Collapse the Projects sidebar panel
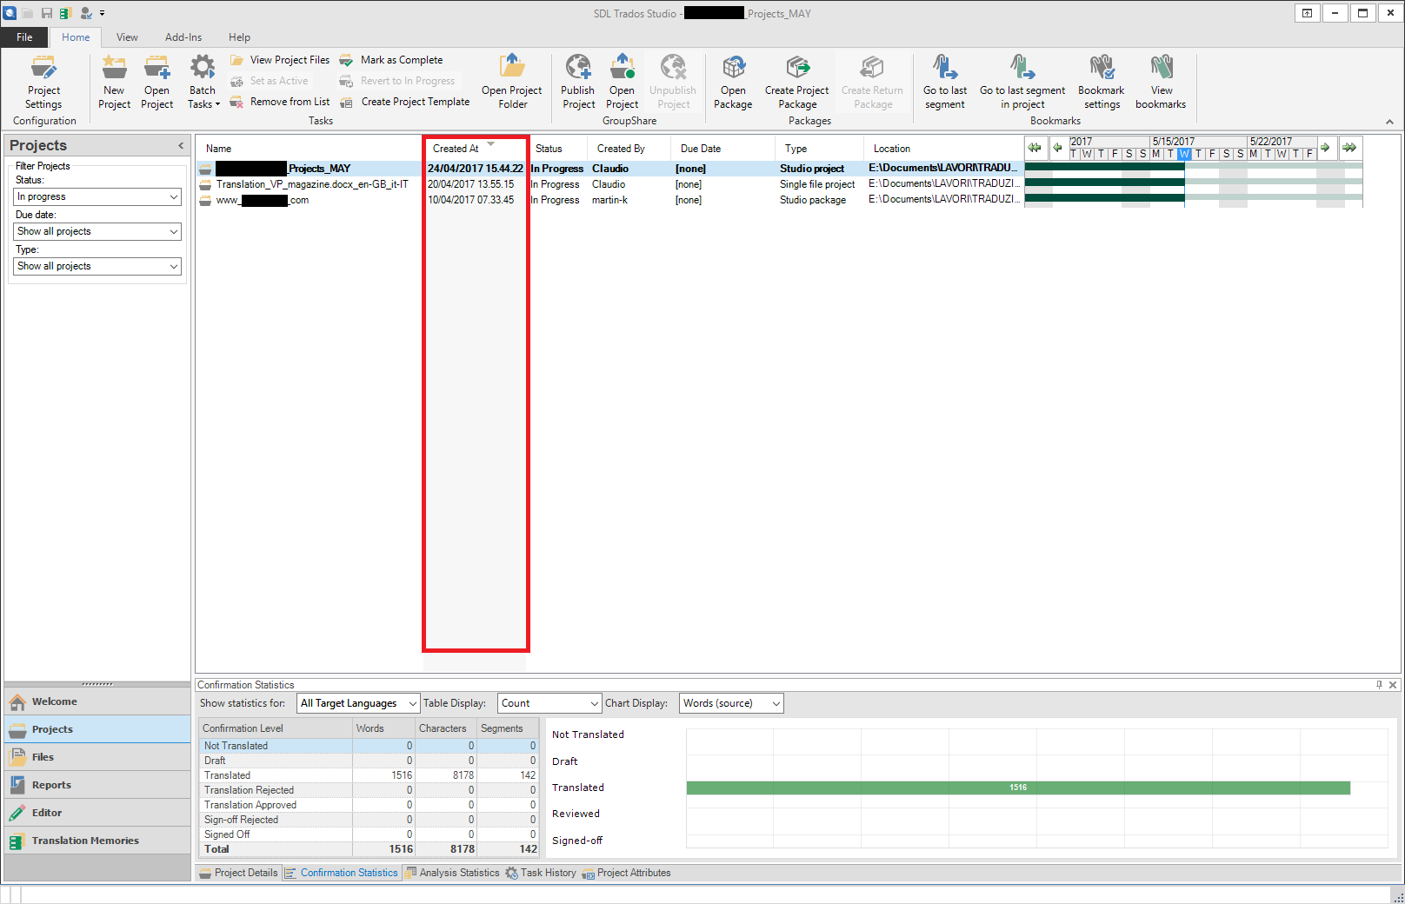This screenshot has height=904, width=1405. click(x=181, y=145)
